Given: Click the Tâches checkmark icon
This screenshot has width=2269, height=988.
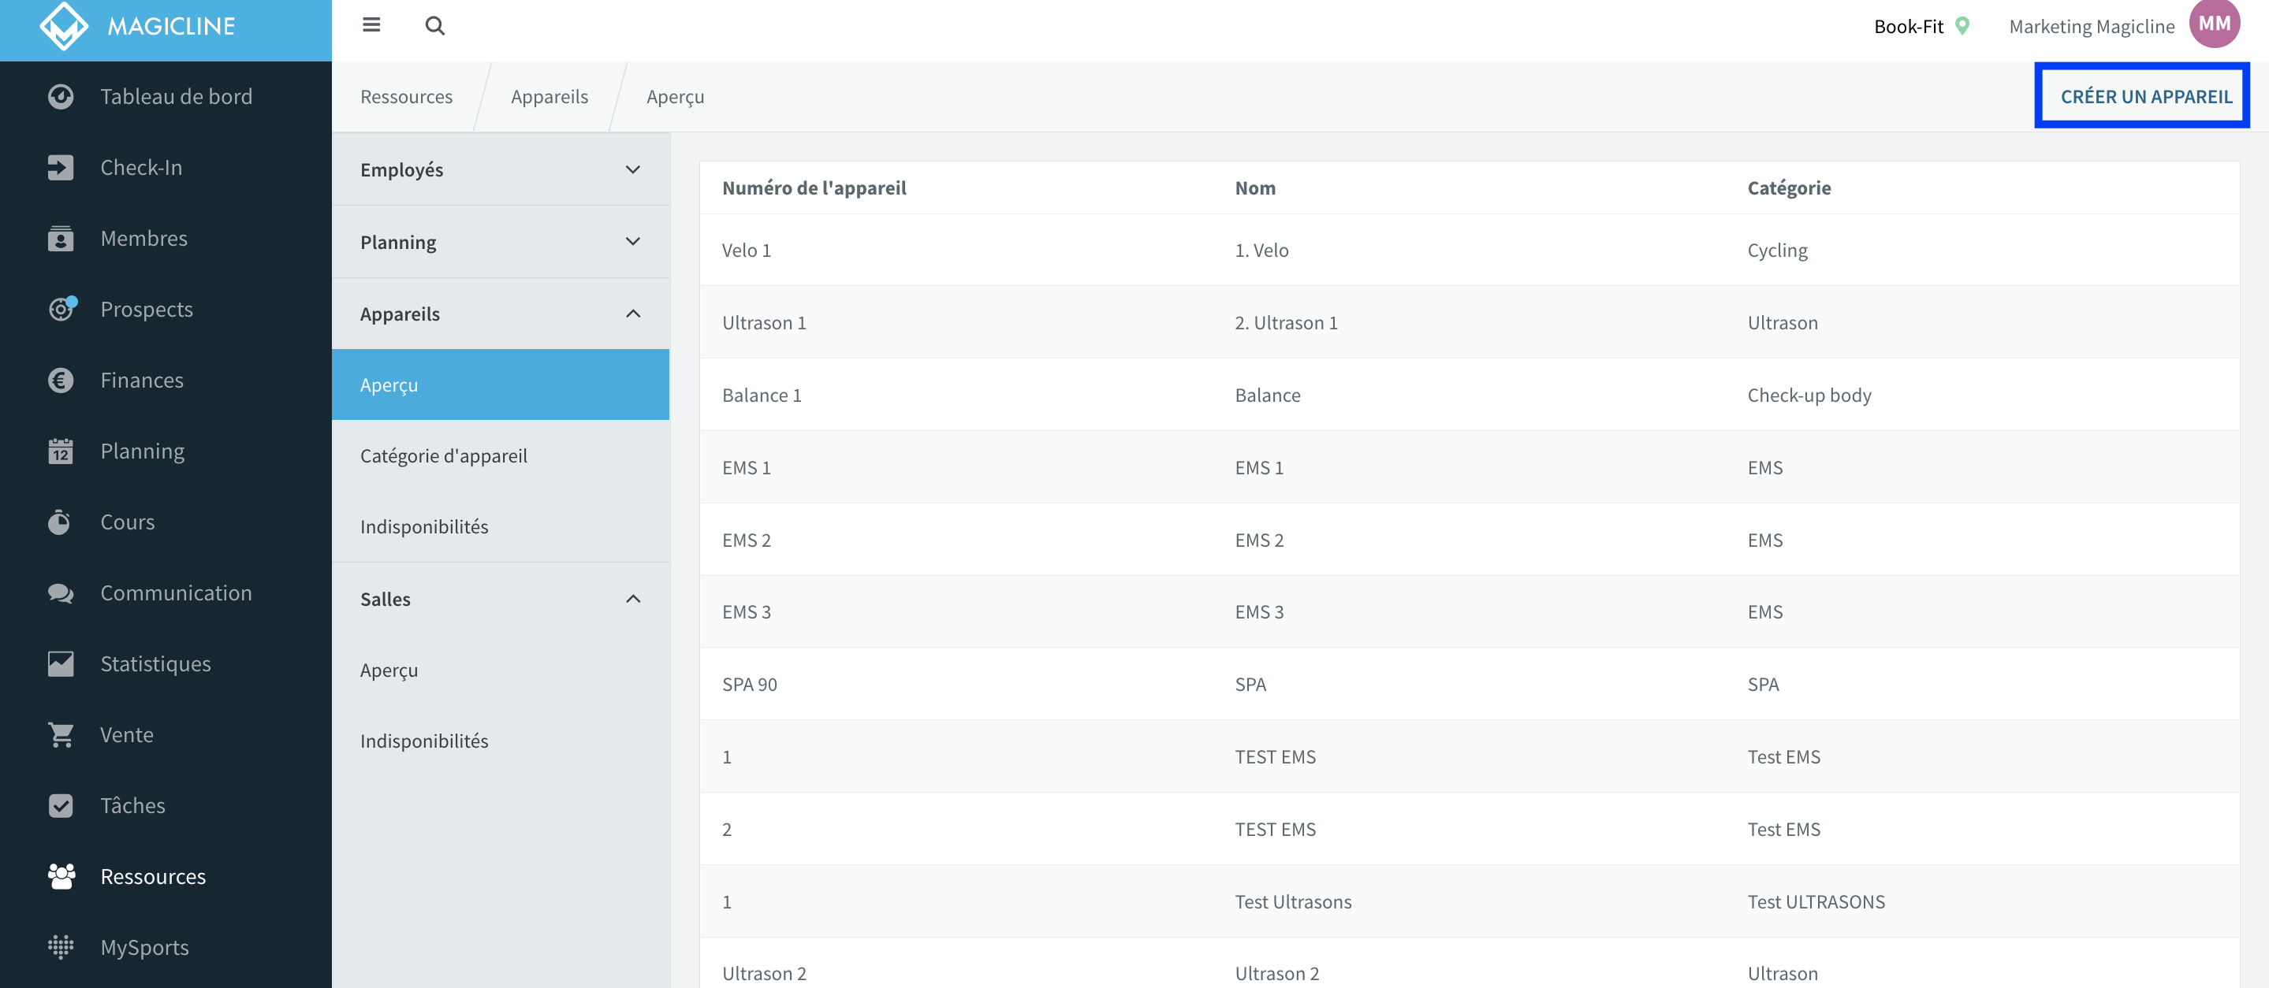Looking at the screenshot, I should coord(61,806).
